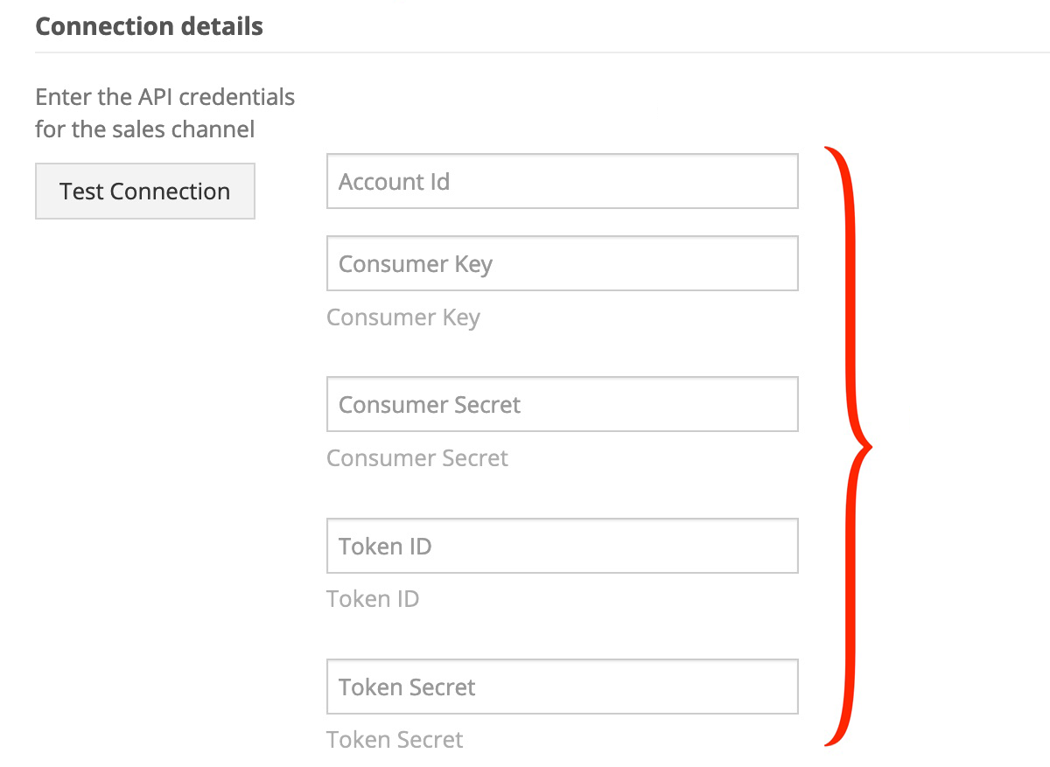
Task: Click the Consumer Key caption below its field
Action: click(403, 317)
